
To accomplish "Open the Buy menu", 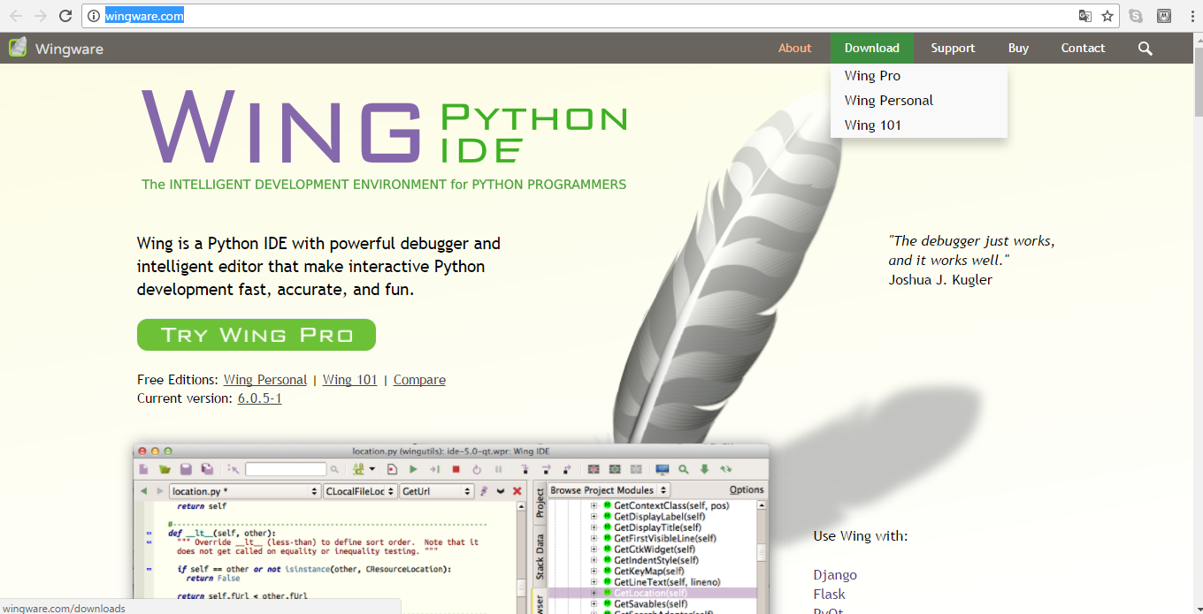I will (x=1018, y=49).
